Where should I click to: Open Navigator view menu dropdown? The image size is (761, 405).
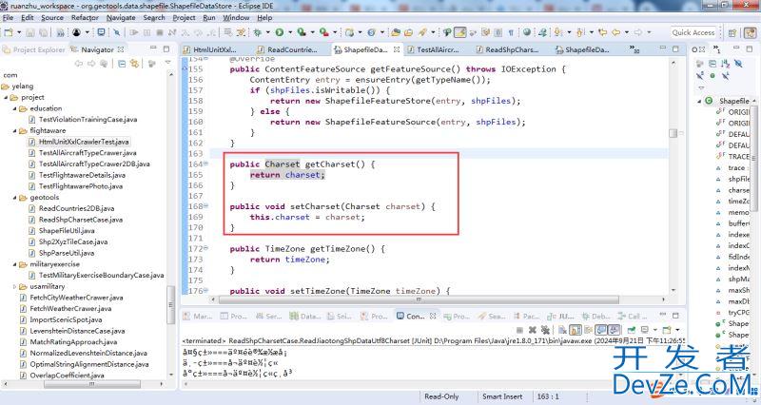168,63
